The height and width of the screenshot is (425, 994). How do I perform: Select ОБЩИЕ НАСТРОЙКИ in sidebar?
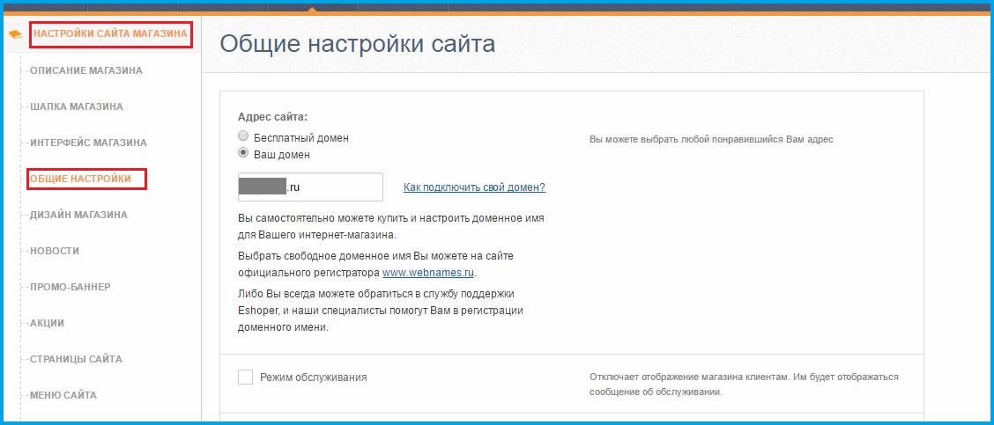(80, 179)
